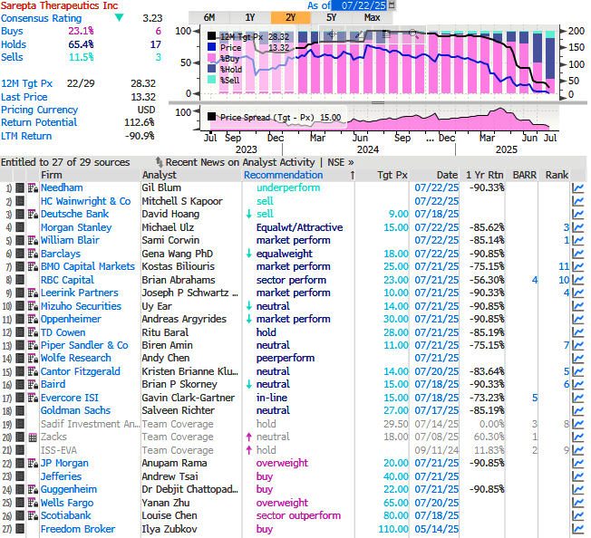This screenshot has width=591, height=538.
Task: Select the 6M chart range tab
Action: pyautogui.click(x=209, y=17)
